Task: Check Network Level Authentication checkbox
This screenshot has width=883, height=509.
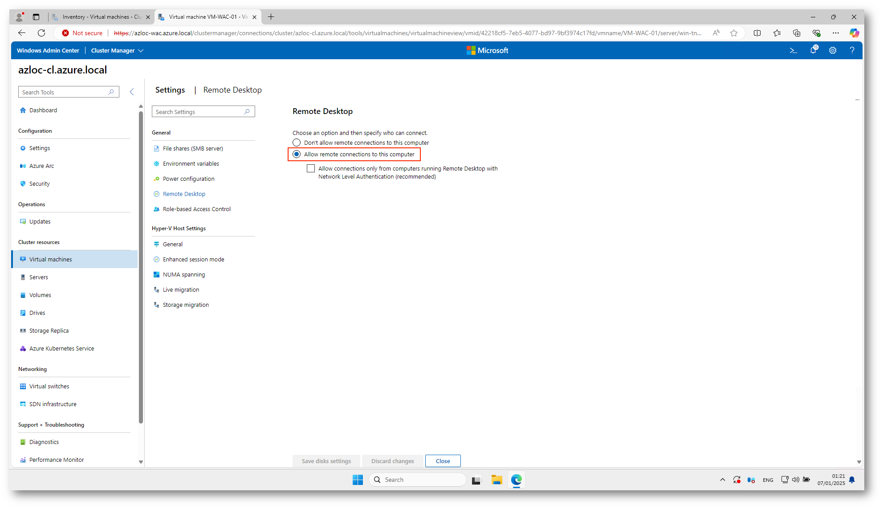Action: point(311,168)
